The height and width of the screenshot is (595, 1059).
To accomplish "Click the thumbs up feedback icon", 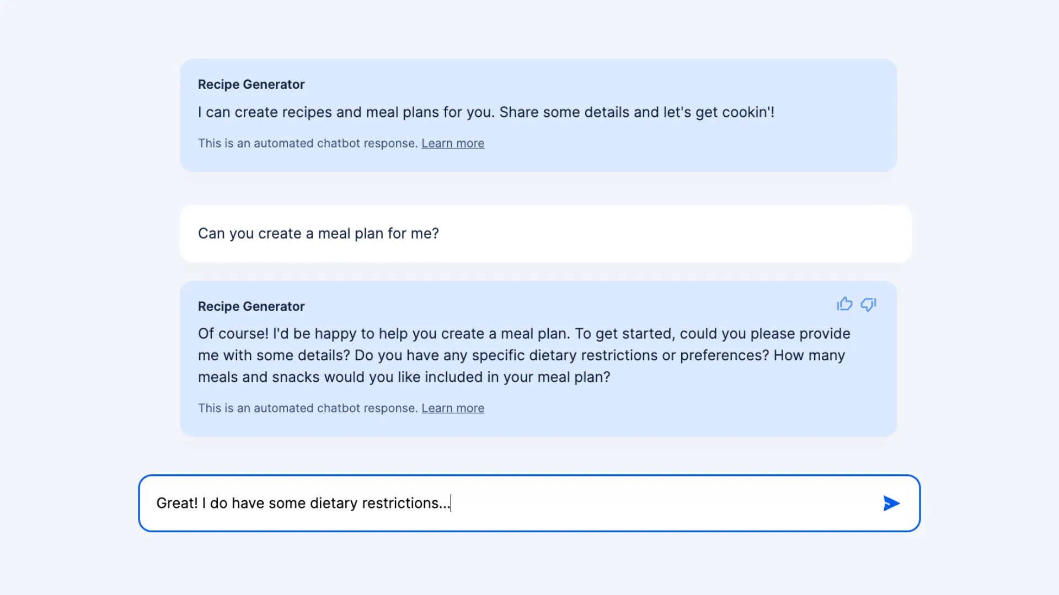I will [844, 304].
